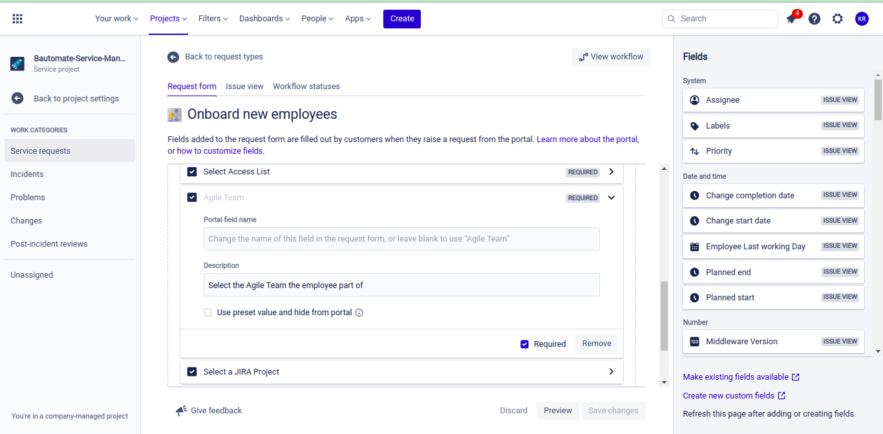
Task: Open notifications bell with red badge
Action: tap(791, 19)
